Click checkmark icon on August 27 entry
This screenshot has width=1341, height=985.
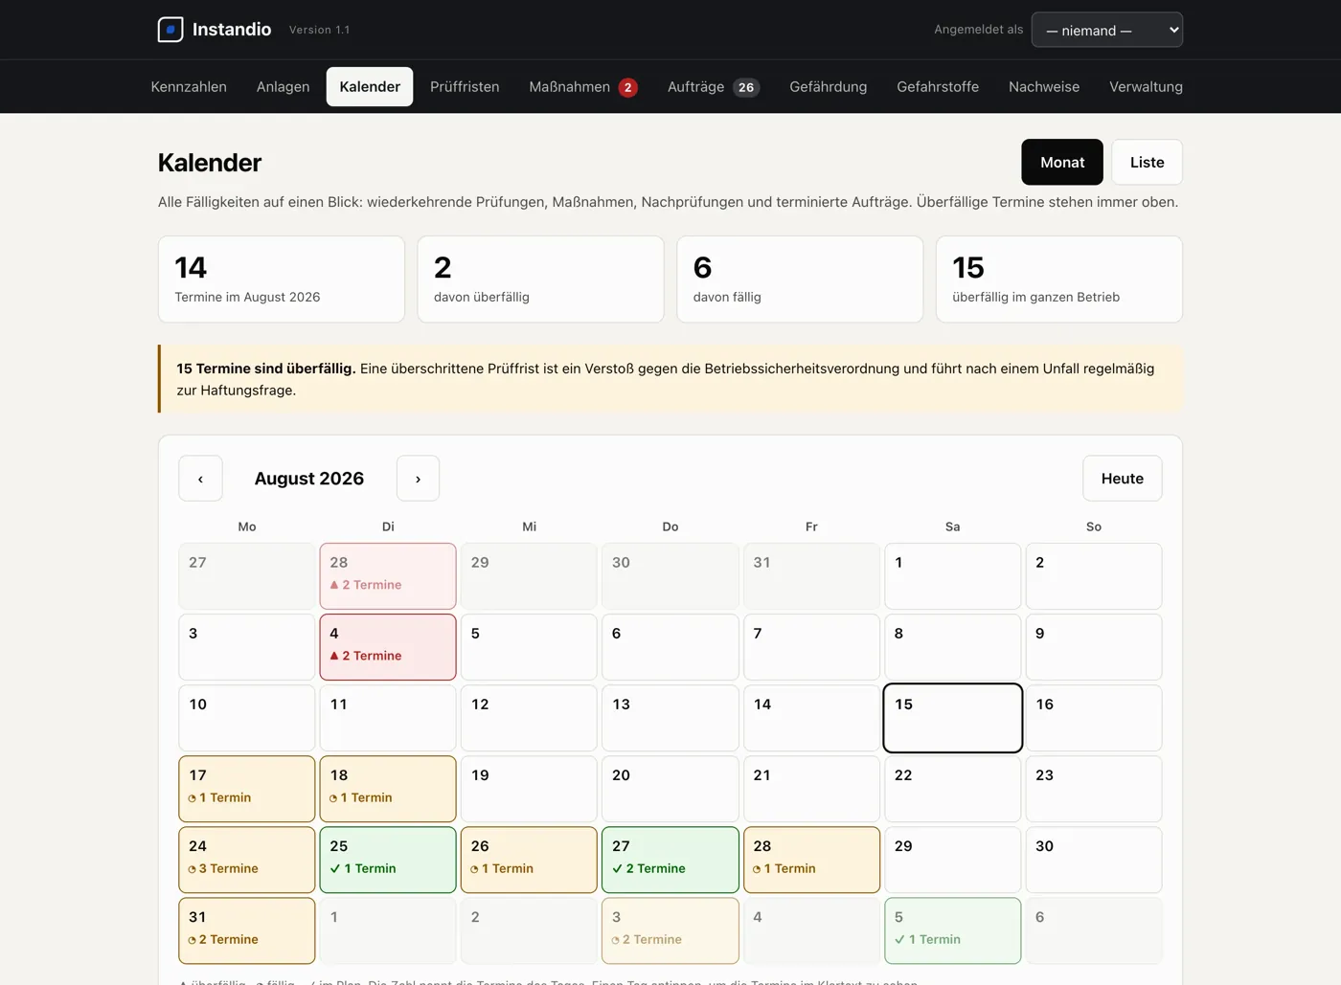point(618,869)
